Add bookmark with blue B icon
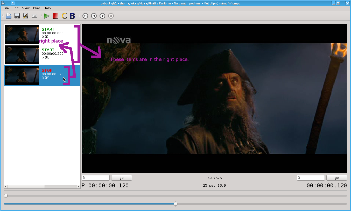 point(73,16)
